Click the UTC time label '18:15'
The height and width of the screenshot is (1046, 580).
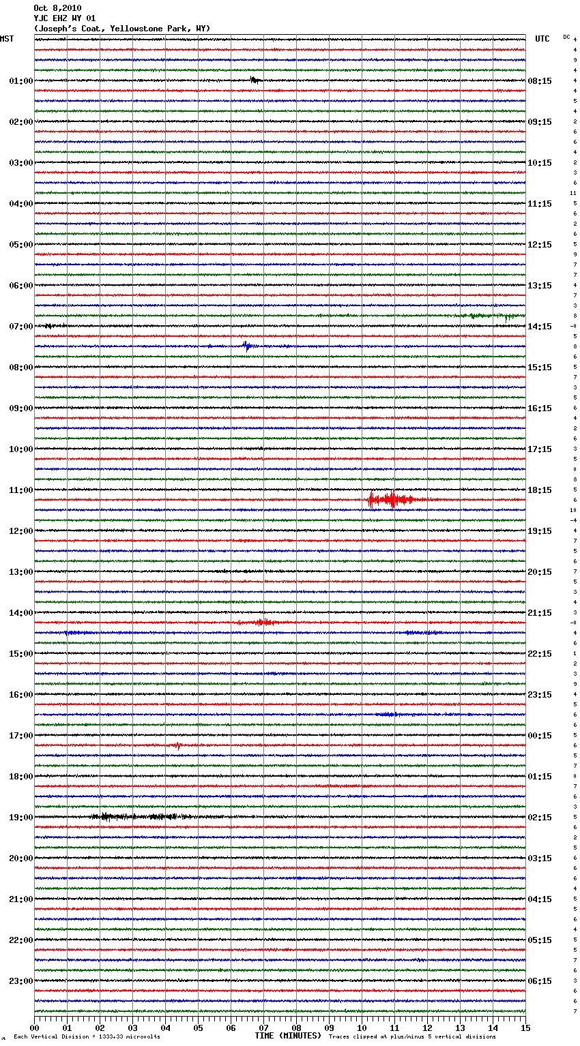540,490
